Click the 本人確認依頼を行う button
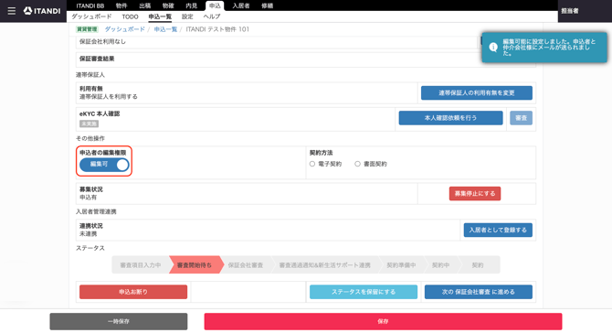This screenshot has width=612, height=333. pyautogui.click(x=451, y=118)
